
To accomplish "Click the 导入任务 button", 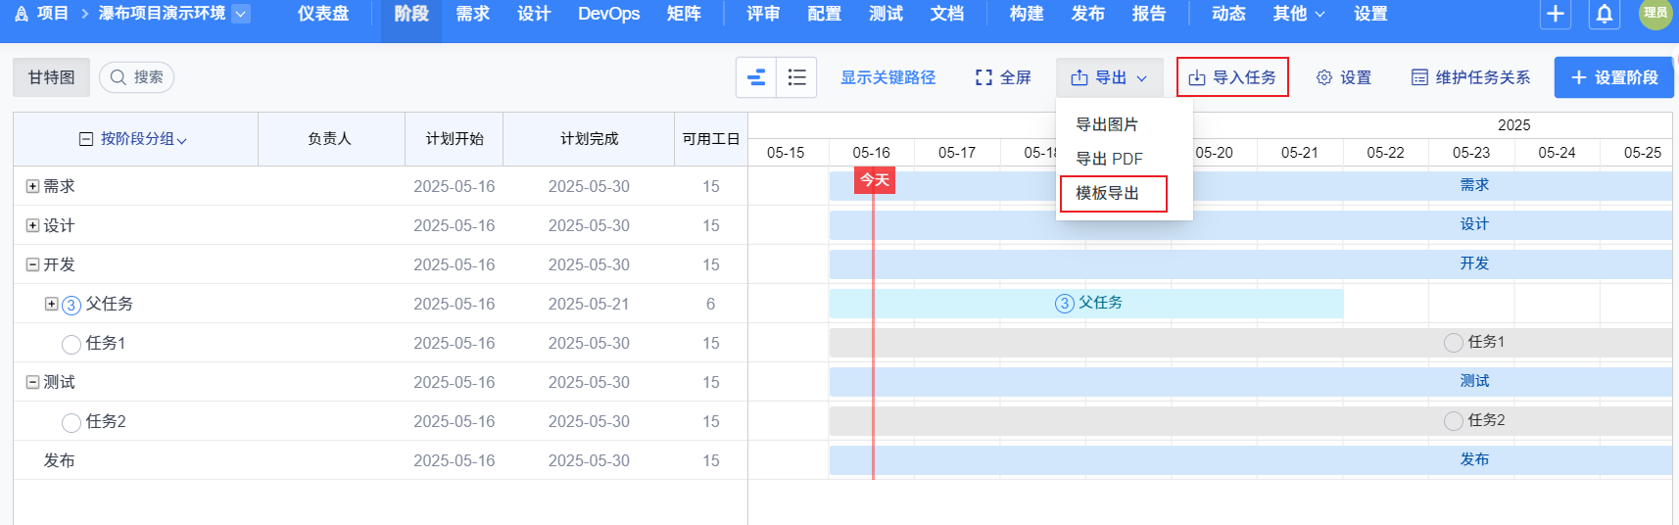I will (x=1232, y=77).
